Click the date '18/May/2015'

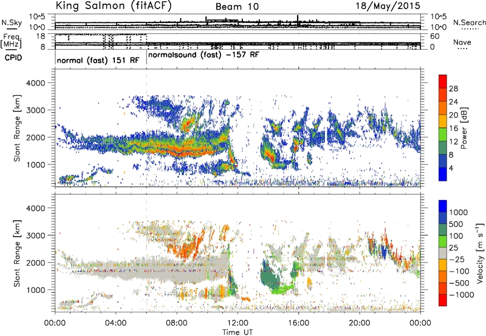[388, 6]
